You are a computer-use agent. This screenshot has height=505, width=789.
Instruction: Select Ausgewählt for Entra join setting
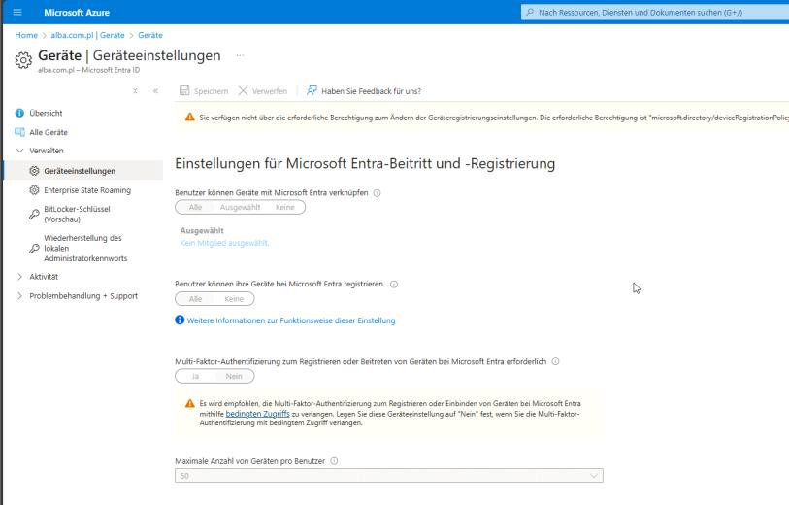click(240, 207)
